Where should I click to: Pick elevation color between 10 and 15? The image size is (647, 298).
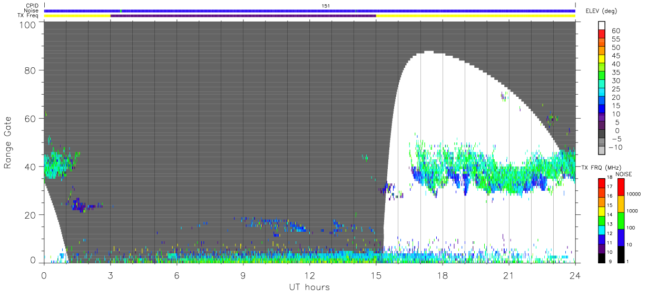coord(602,110)
